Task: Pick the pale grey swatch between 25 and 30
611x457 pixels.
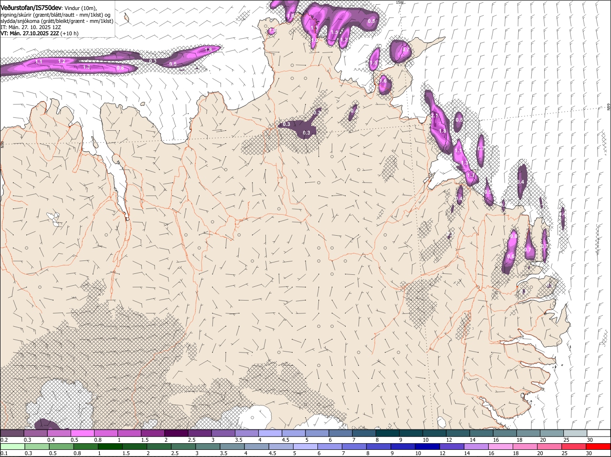Action: click(x=575, y=433)
